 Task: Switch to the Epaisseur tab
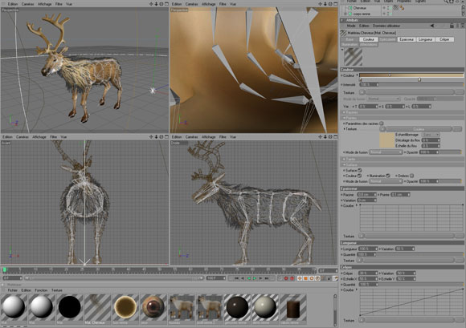pyautogui.click(x=407, y=39)
